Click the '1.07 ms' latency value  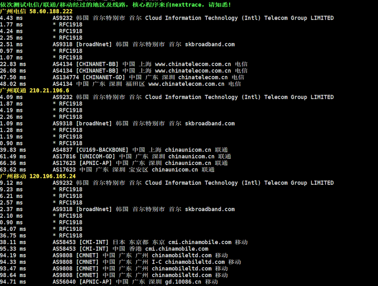coord(11,57)
